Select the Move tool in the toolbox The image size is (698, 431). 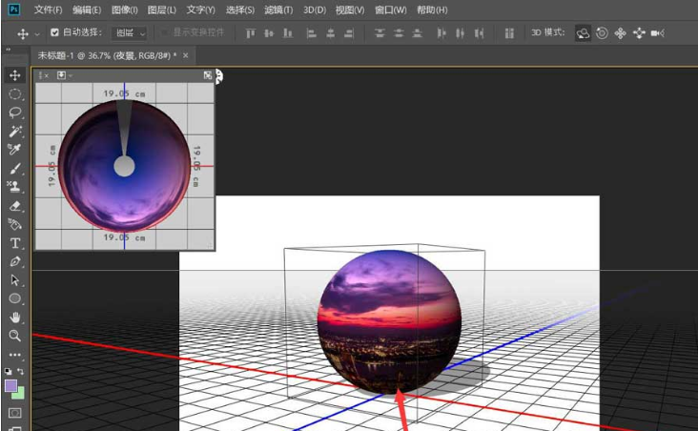click(x=15, y=75)
